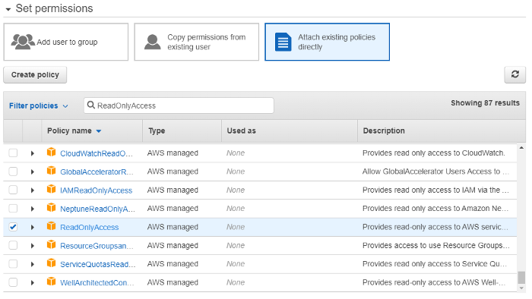Open the ServiceQuotasRead... policy link

pos(98,264)
